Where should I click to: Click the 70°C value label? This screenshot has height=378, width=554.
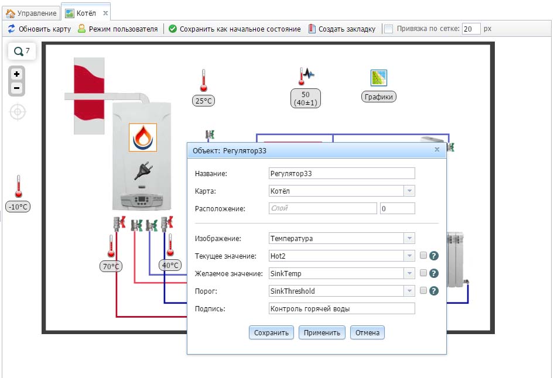click(x=111, y=266)
